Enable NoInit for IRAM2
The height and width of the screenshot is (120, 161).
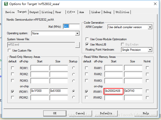click(x=147, y=98)
